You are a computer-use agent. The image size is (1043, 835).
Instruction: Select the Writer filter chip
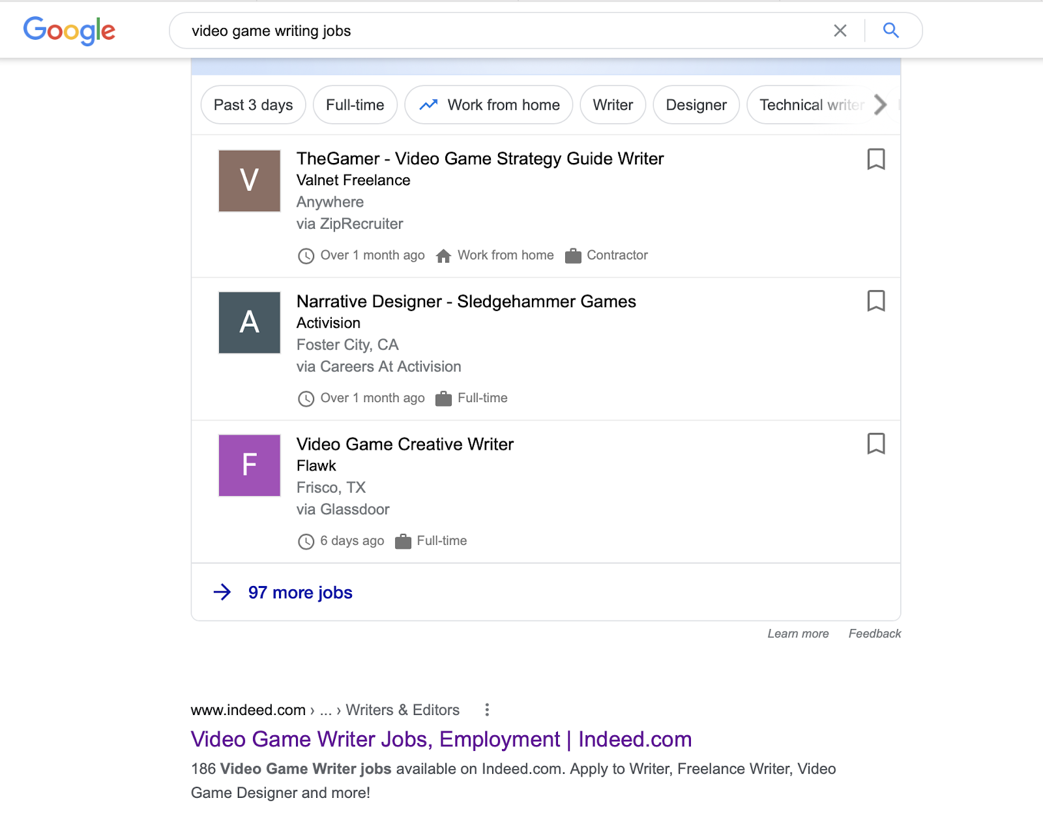pos(613,105)
